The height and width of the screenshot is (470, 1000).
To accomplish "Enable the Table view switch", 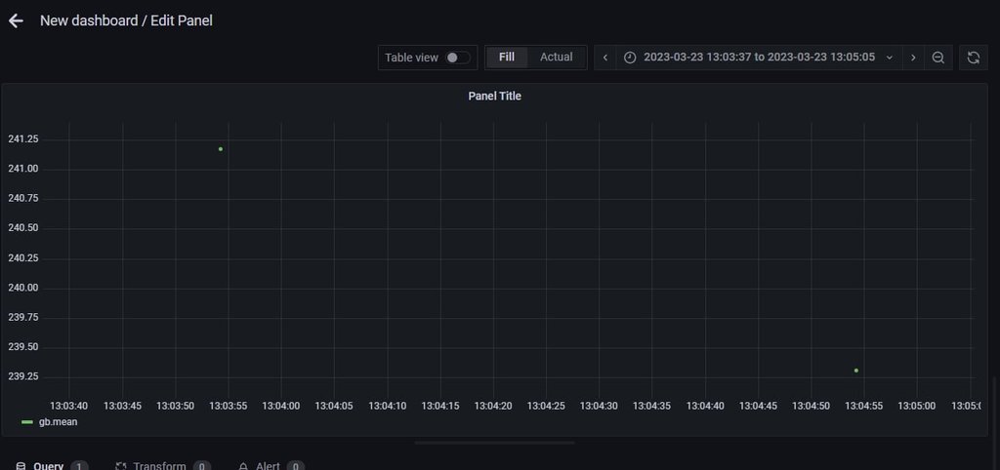I will [457, 58].
